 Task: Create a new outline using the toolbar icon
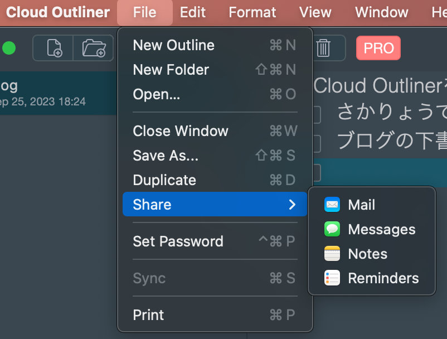(53, 49)
